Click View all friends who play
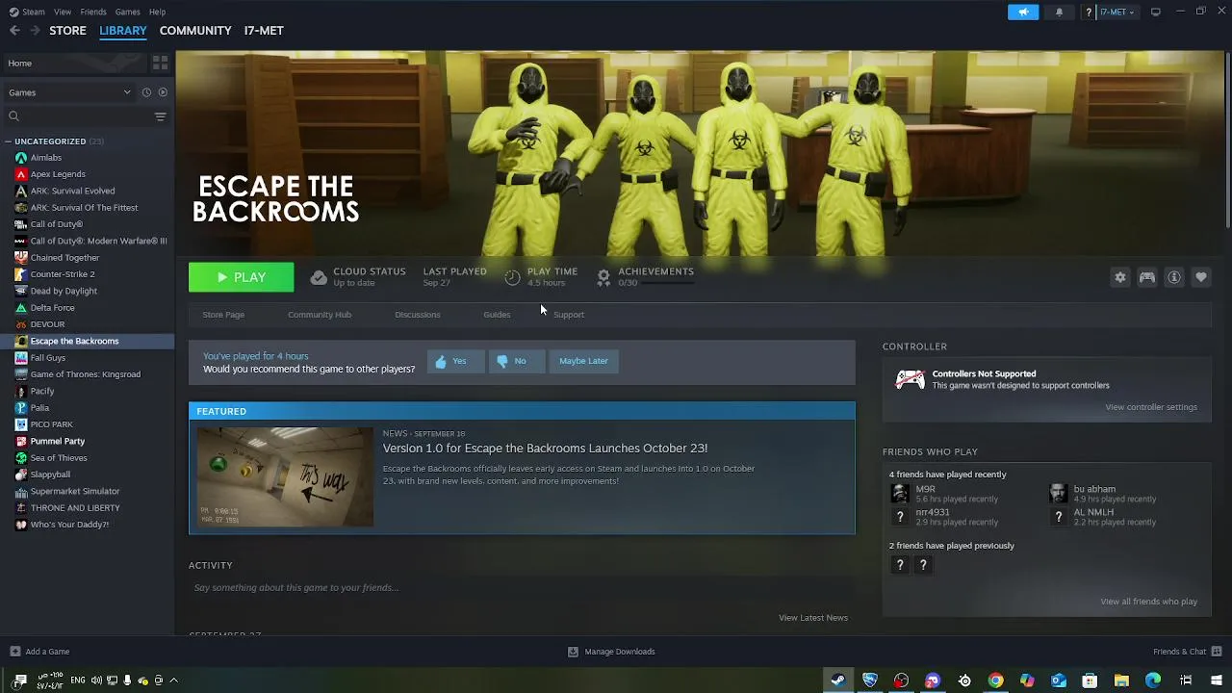Screen dimensions: 1232x693 click(1148, 602)
